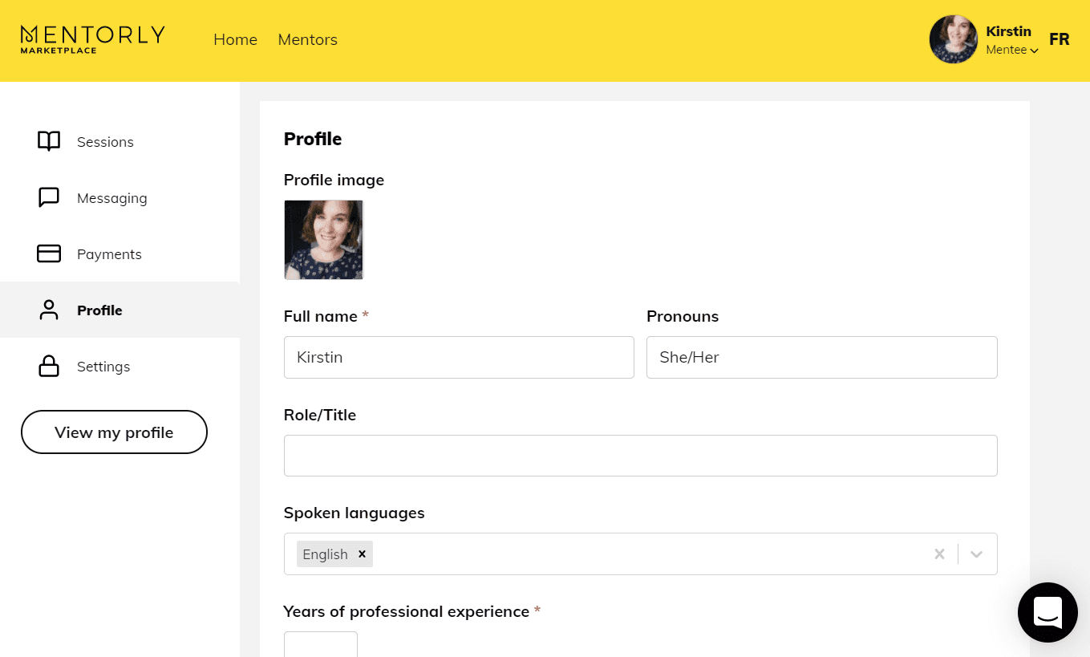Go to the Home page

[235, 39]
